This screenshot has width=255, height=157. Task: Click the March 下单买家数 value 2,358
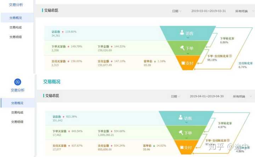[x=55, y=50]
